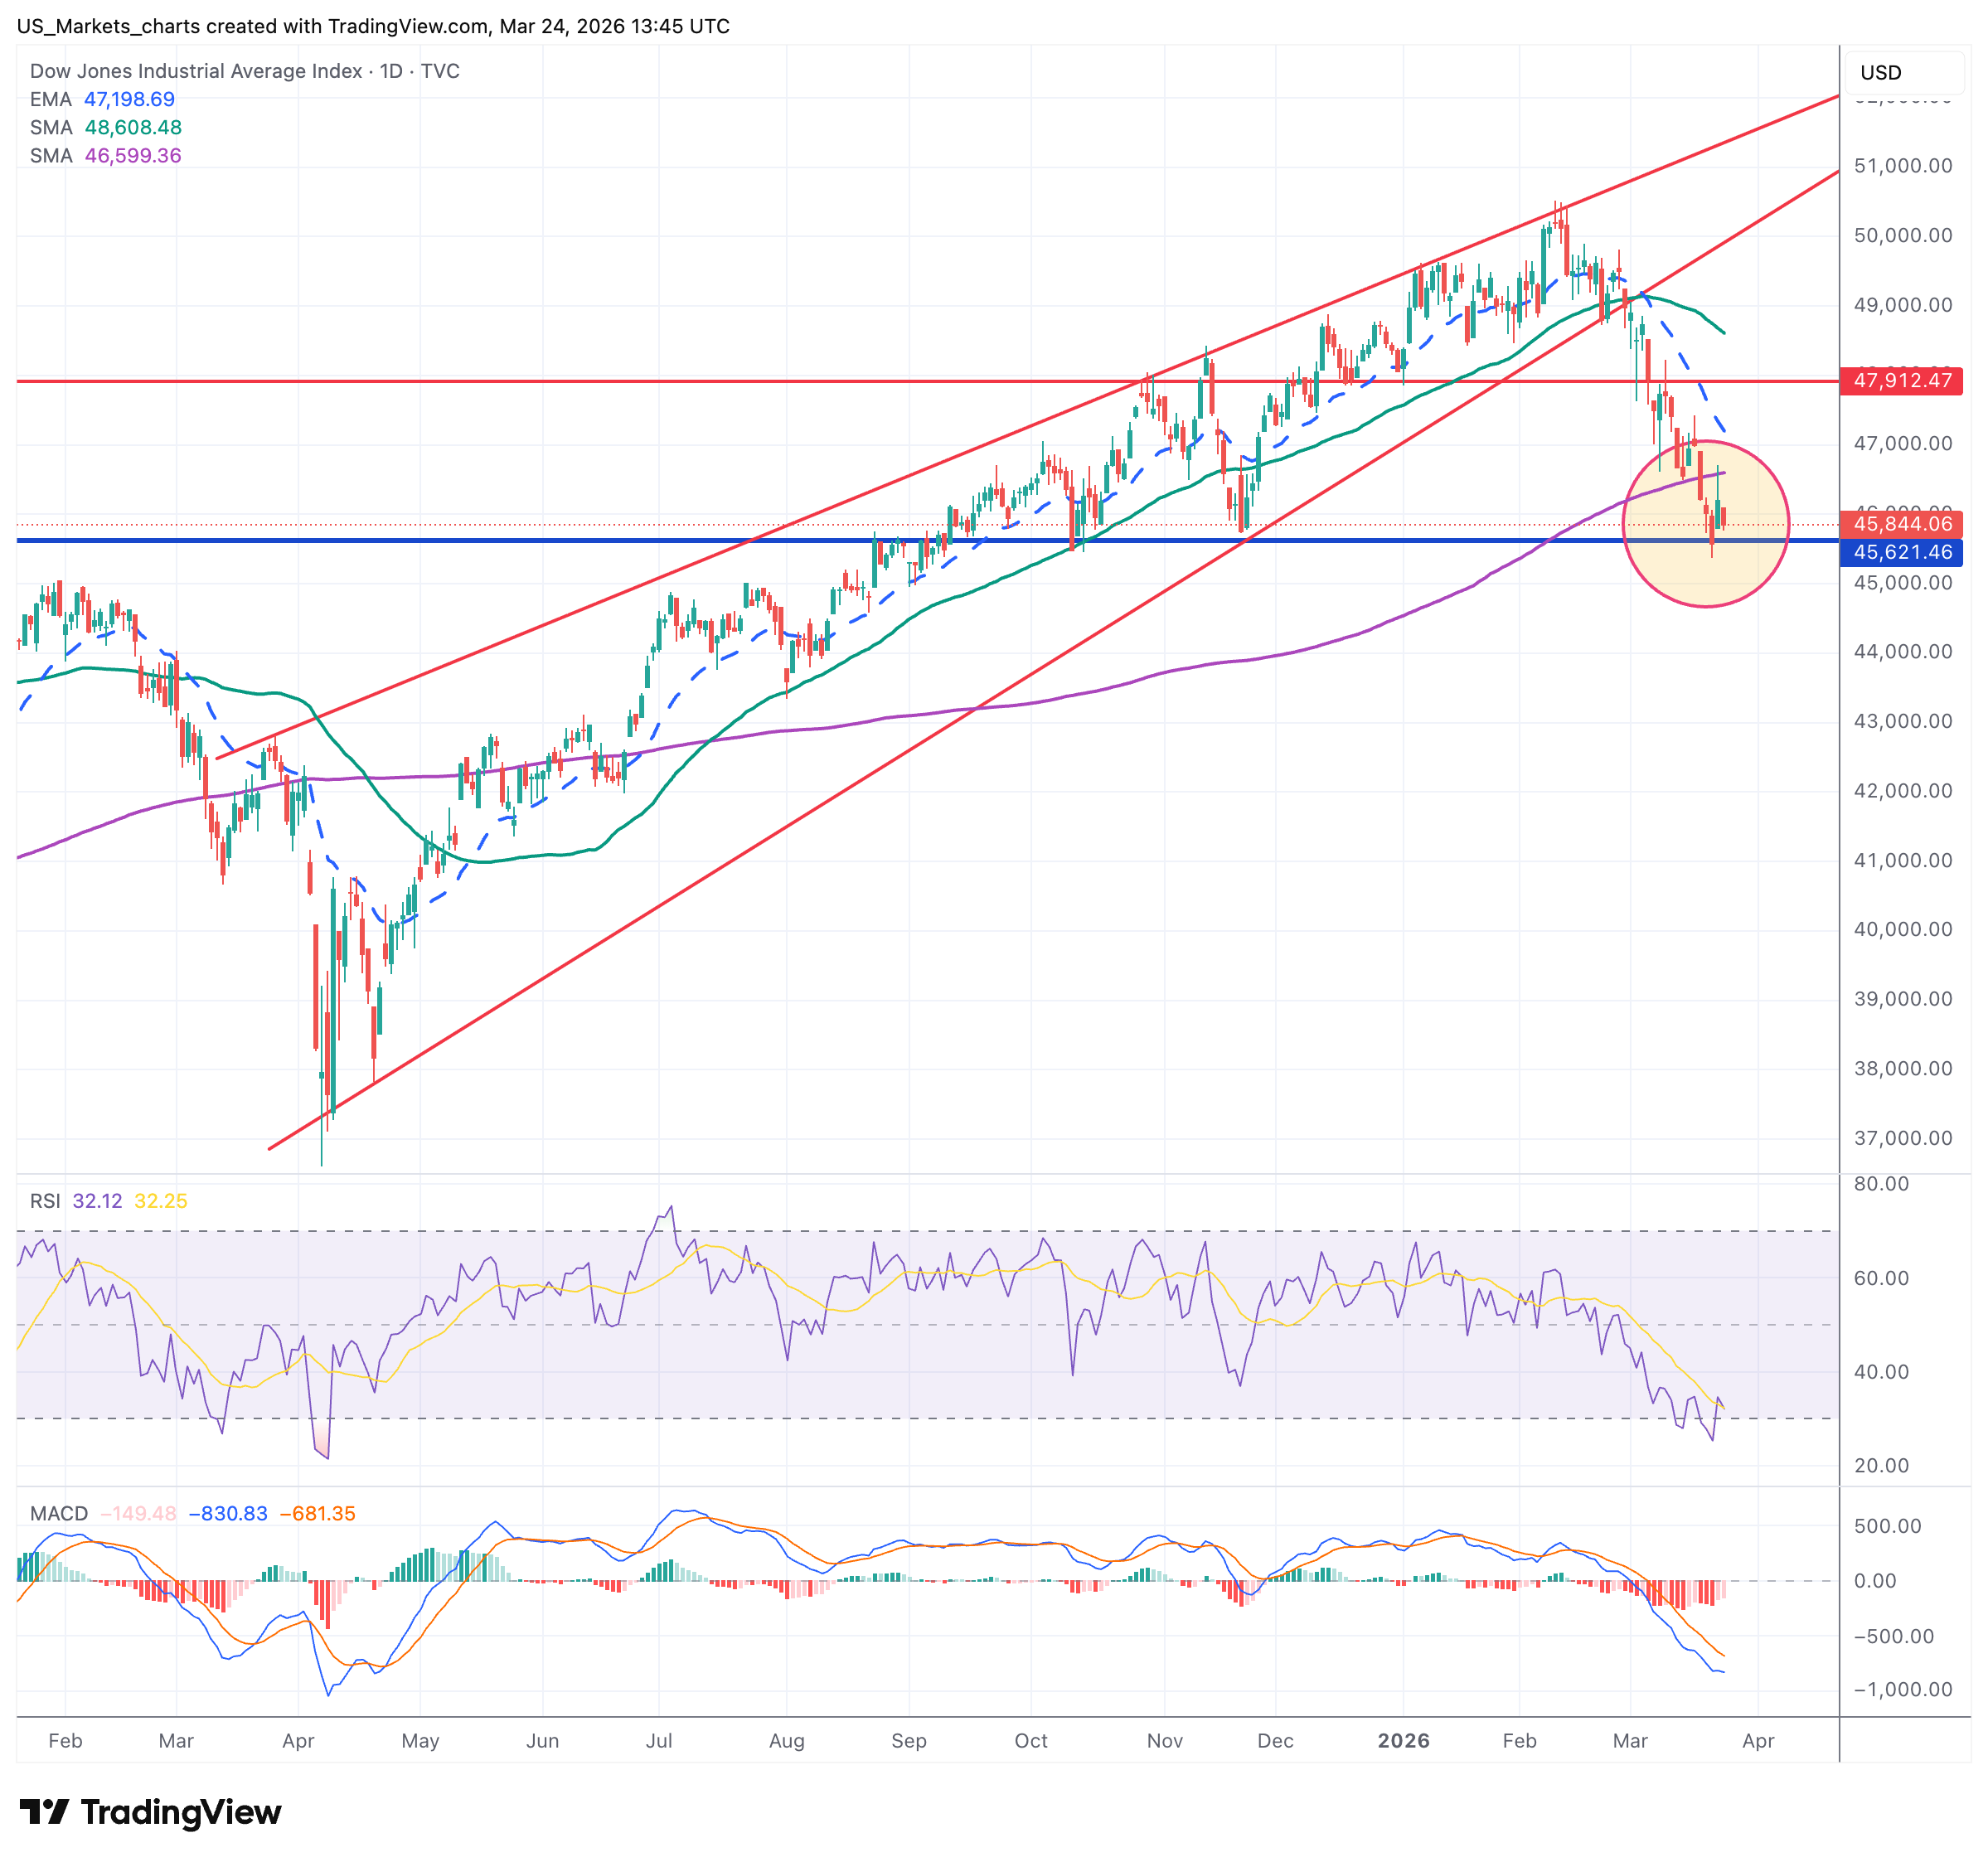Select the MACD indicator label

(x=59, y=1513)
